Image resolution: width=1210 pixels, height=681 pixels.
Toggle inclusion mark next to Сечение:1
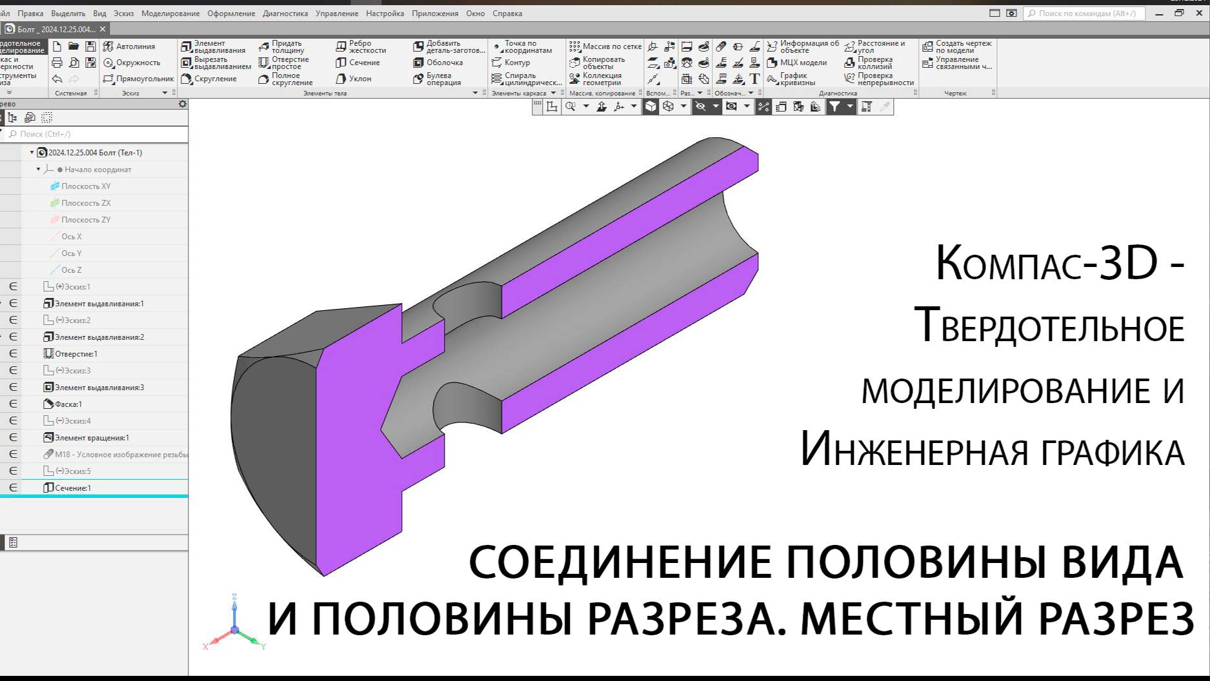pos(13,488)
